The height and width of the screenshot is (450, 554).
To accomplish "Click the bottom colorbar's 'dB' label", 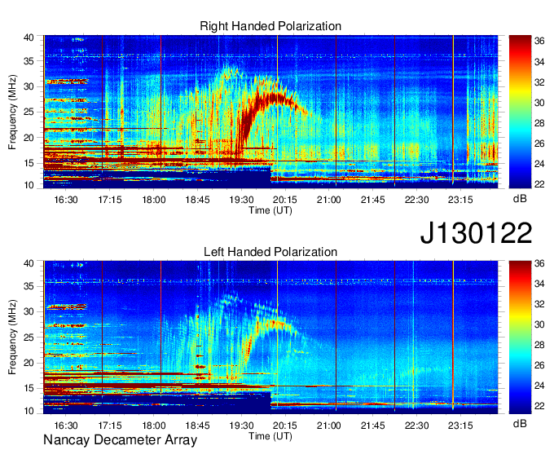I will (x=520, y=423).
